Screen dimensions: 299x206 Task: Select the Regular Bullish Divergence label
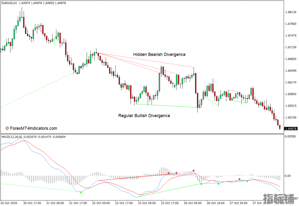coord(144,115)
